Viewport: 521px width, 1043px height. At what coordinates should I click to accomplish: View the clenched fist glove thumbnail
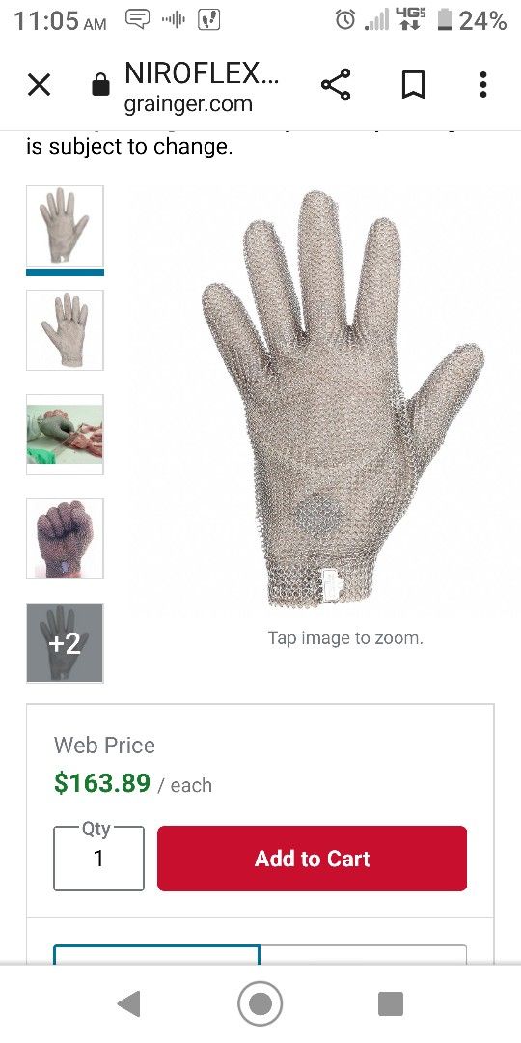tap(66, 539)
